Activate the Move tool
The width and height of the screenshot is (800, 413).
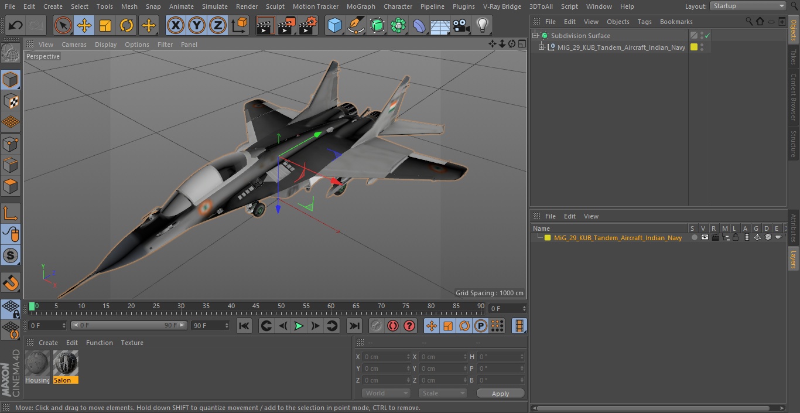pos(84,25)
